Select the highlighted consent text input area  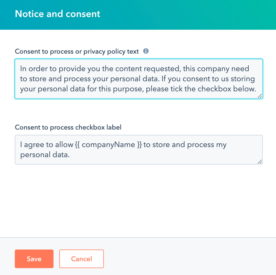(139, 79)
